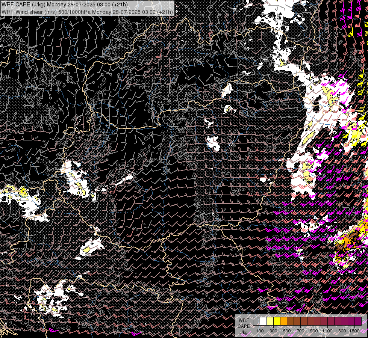Select the orange CAPE legend swatch
The height and width of the screenshot is (338, 368).
point(283,321)
